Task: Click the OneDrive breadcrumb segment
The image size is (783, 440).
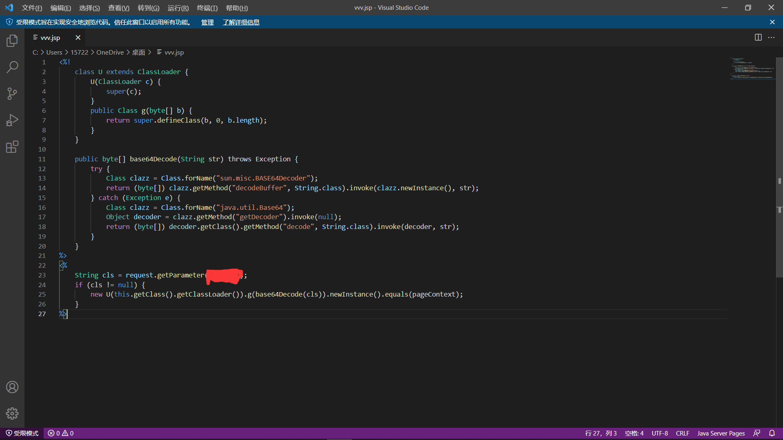Action: click(110, 52)
